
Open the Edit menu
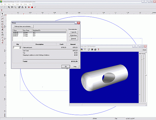[x=5, y=4]
